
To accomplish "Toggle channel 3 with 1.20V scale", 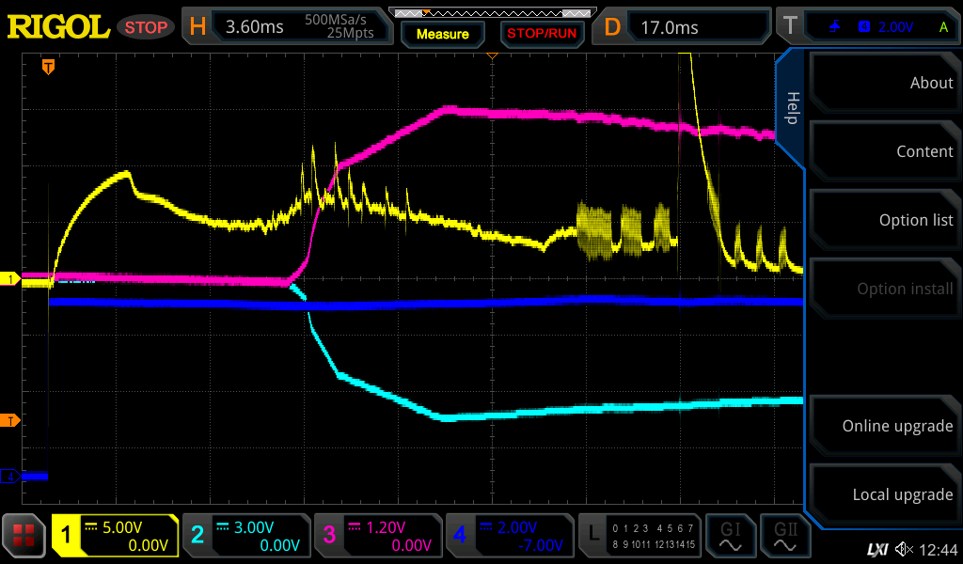I will coord(378,536).
